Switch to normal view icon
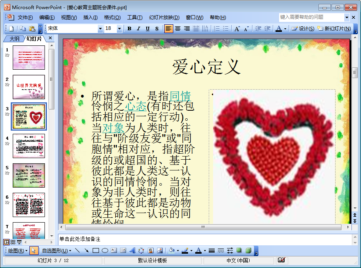The width and height of the screenshot is (361, 268). point(6,242)
